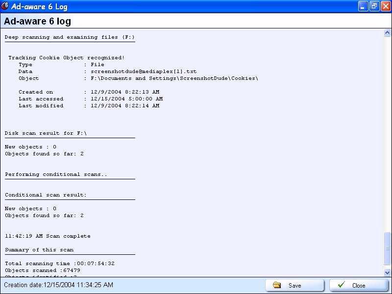Click "Objects found so far: 2" under Conditional scan result
The image size is (392, 294).
point(44,216)
